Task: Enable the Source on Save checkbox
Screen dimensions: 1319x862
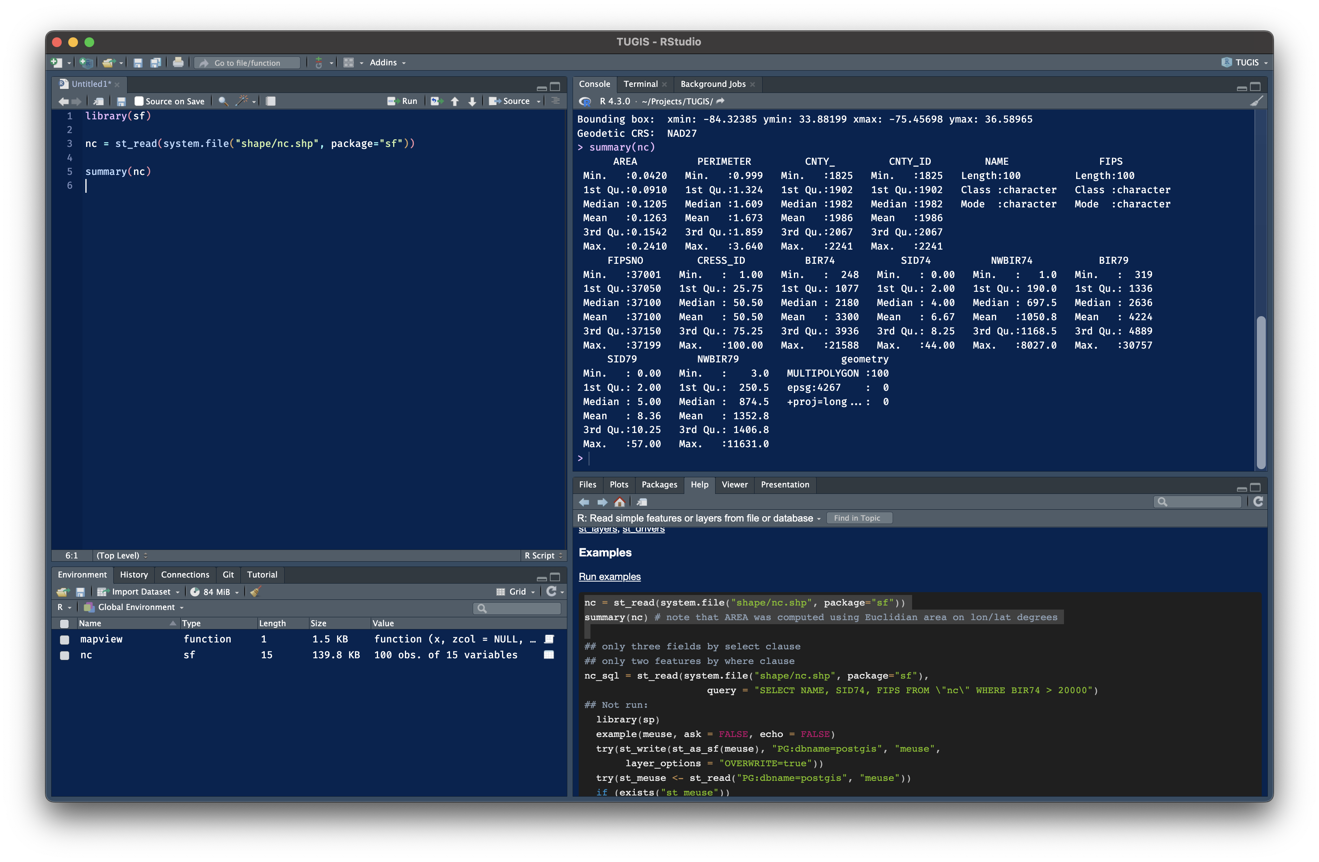Action: click(139, 101)
